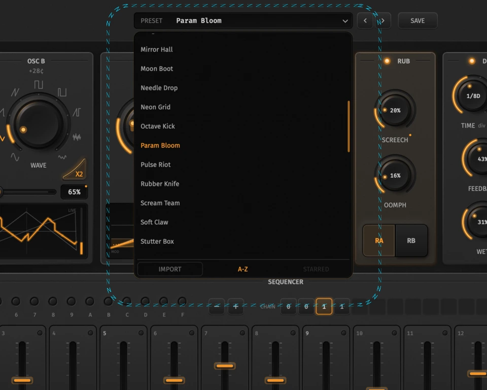Toggle the LED on channel strip 5
Screen dimensions: 487x390
click(141, 333)
